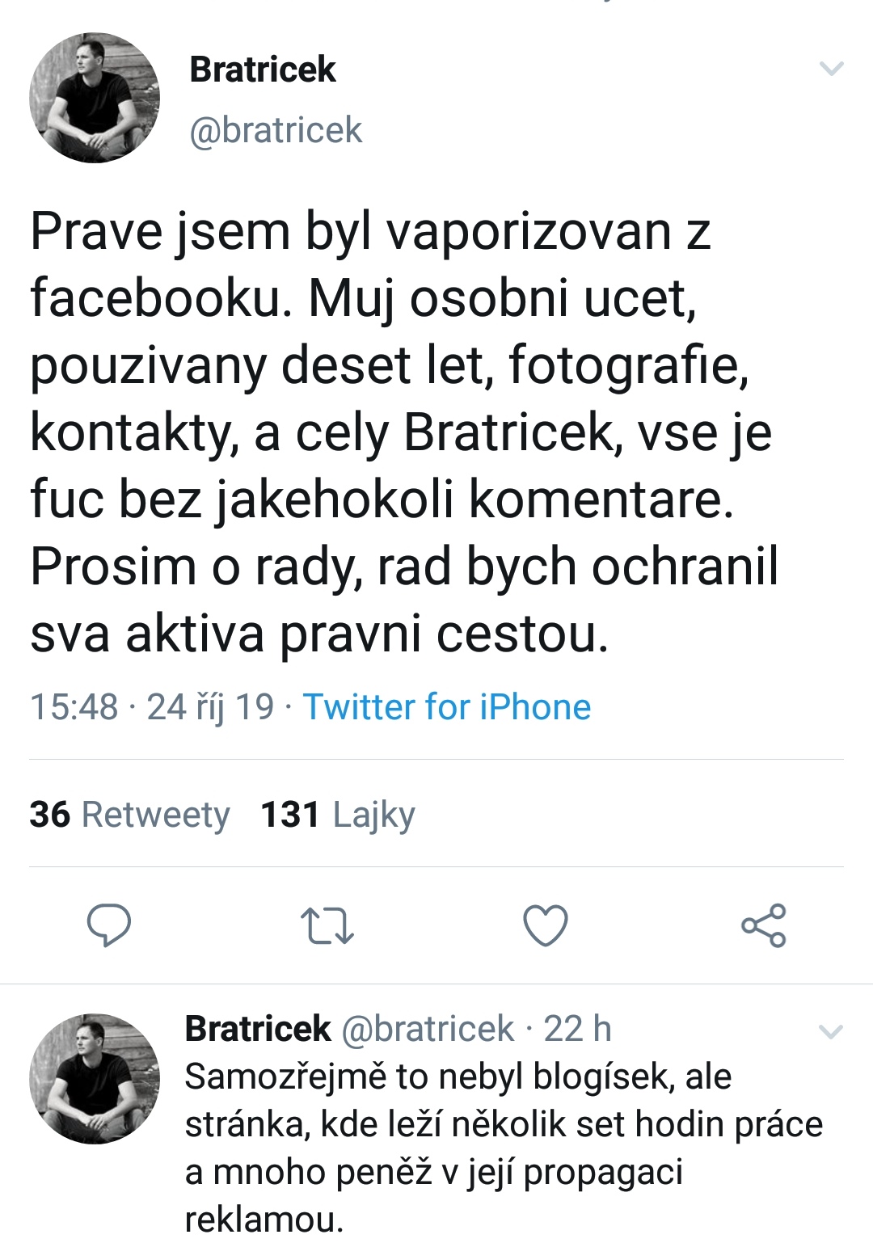Viewport: 873px width, 1243px height.
Task: Expand the options chevron on the reply tweet
Action: [x=831, y=1031]
